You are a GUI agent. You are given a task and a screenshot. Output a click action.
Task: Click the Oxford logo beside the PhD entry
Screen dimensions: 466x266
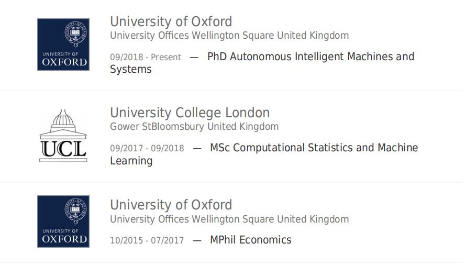point(63,45)
